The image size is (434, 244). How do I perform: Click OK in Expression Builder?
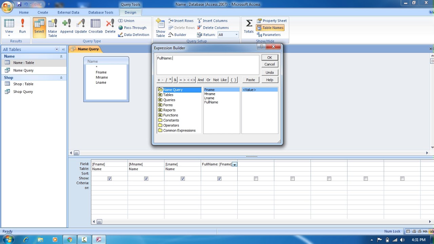[270, 58]
